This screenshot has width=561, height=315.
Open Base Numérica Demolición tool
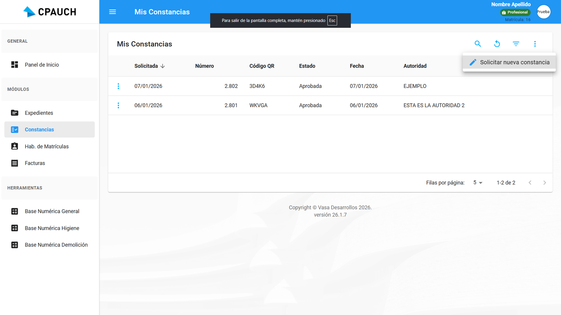click(56, 245)
